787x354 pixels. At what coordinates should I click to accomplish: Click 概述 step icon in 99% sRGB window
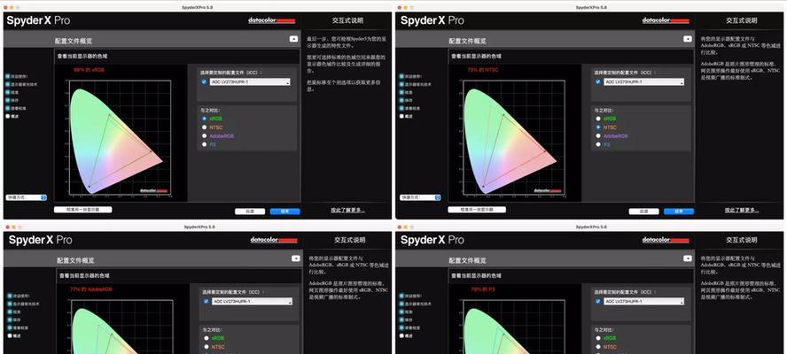point(7,116)
